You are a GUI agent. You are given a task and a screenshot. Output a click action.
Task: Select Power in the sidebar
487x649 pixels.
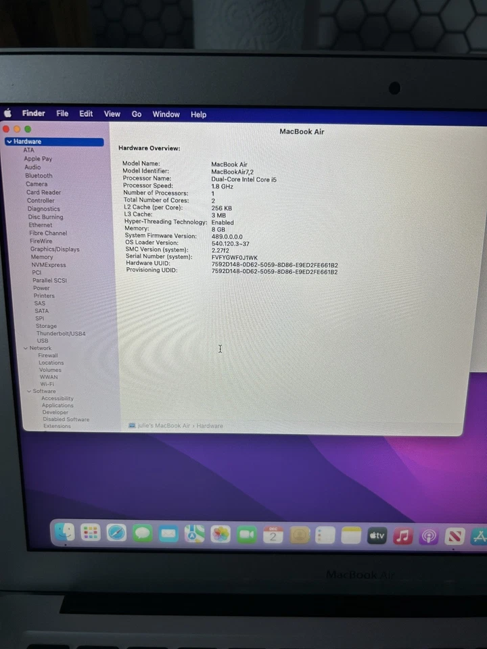coord(41,288)
